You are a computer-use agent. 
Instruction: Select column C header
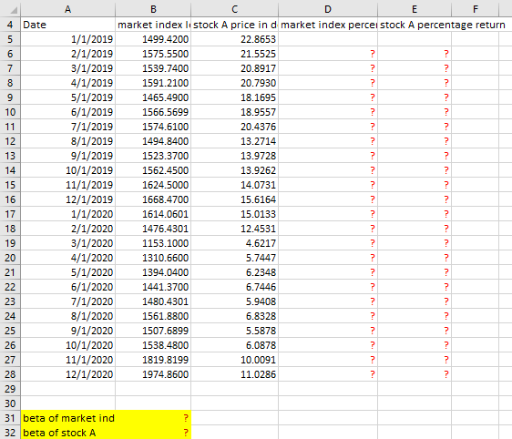(234, 9)
